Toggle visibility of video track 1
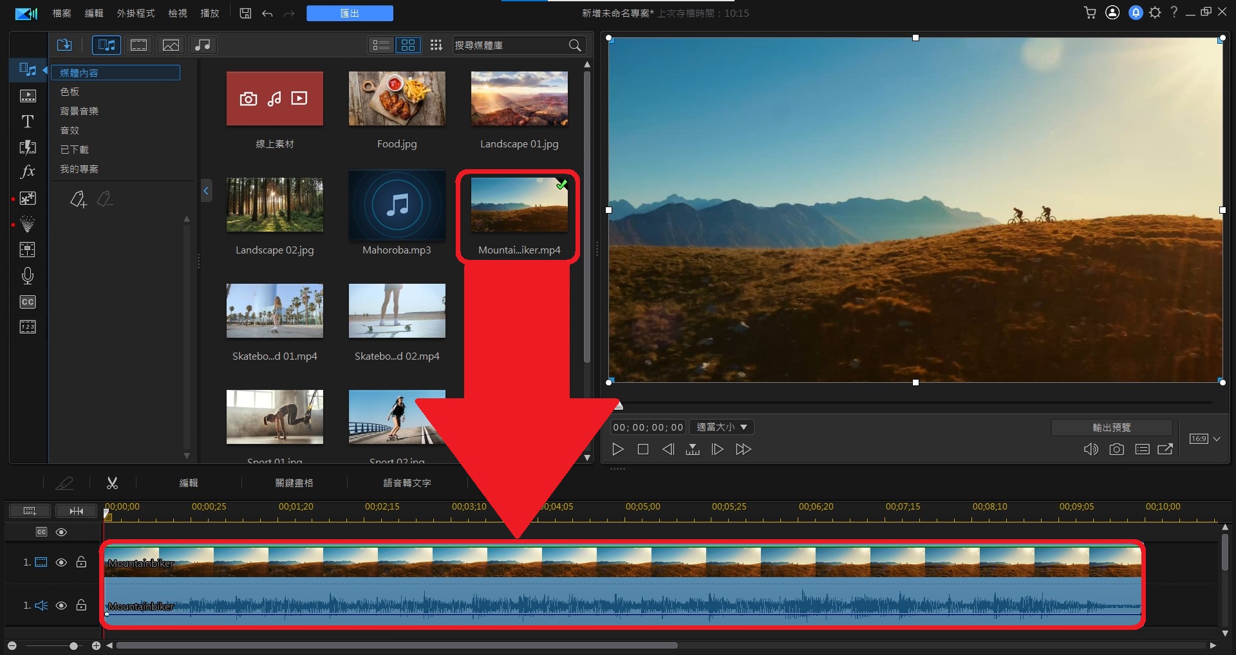1236x655 pixels. click(x=61, y=562)
